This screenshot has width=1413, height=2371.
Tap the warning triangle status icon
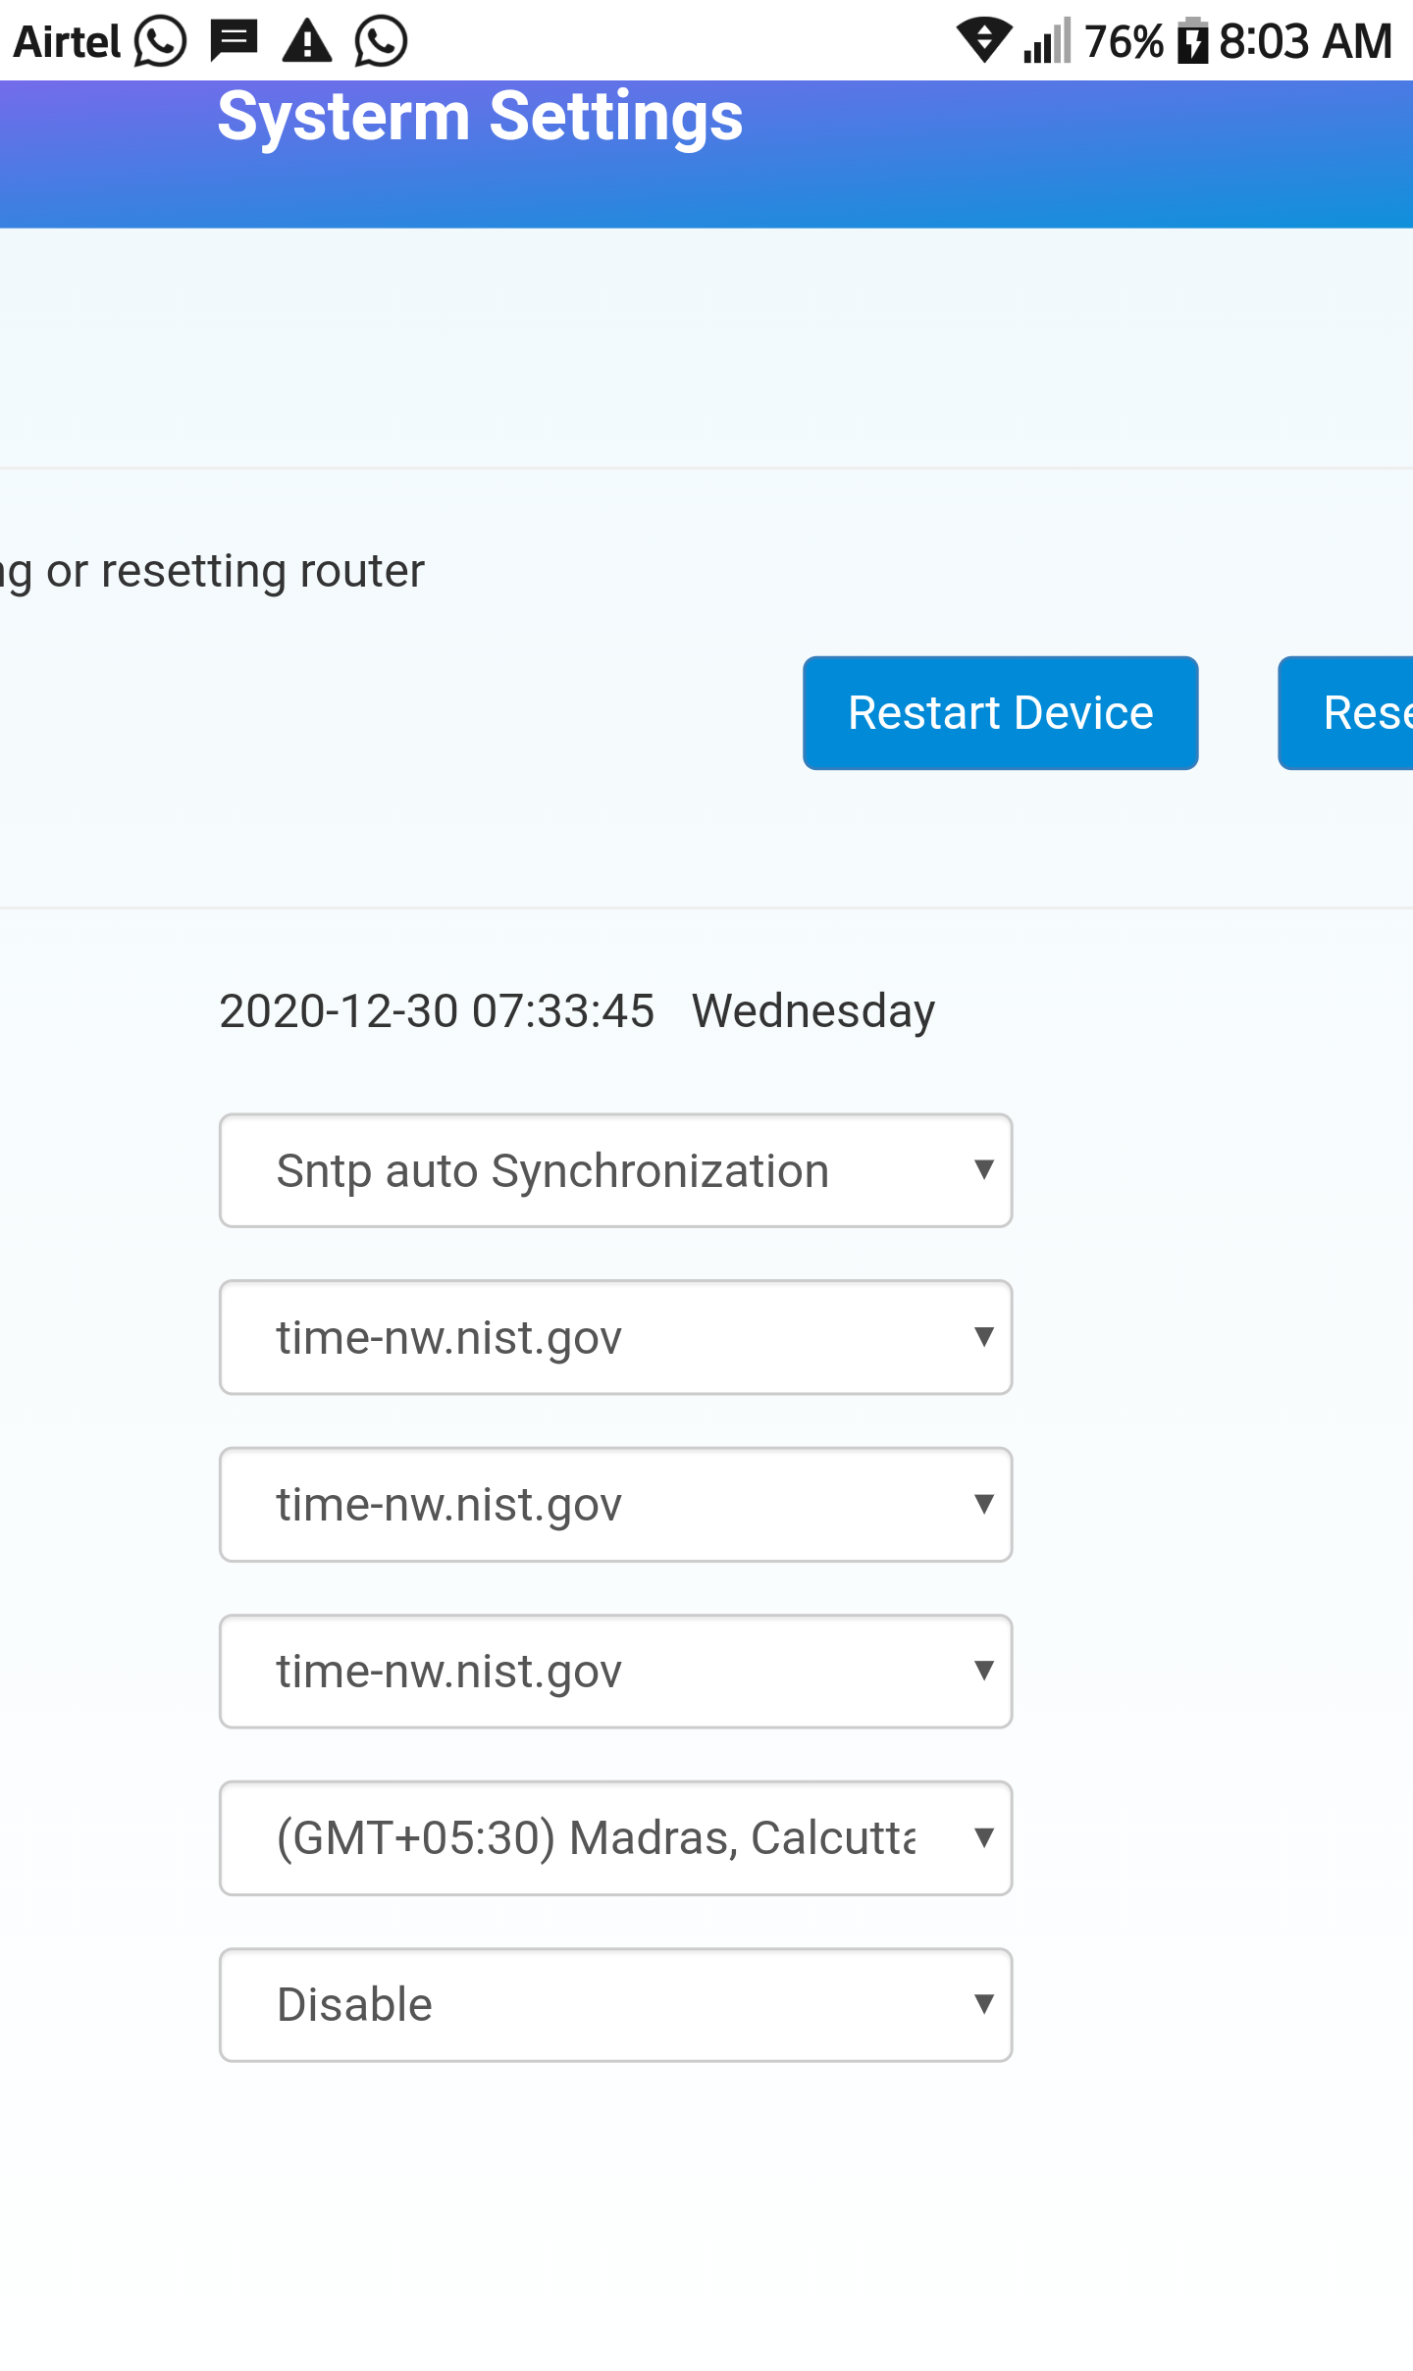(x=307, y=41)
